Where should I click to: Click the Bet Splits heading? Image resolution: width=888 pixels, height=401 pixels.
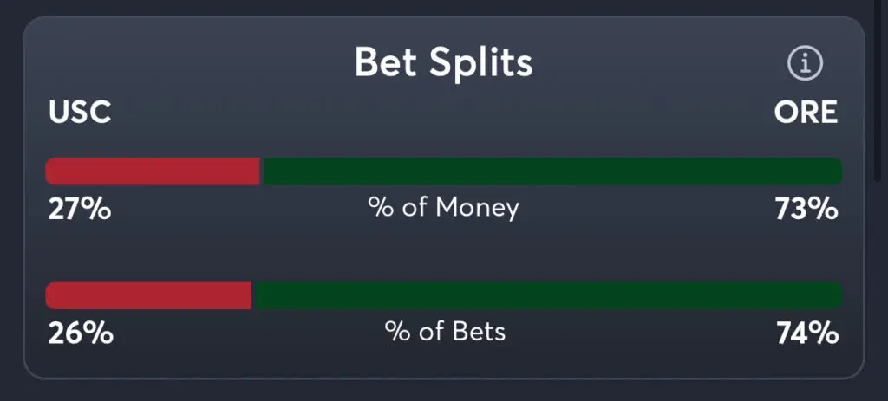443,63
